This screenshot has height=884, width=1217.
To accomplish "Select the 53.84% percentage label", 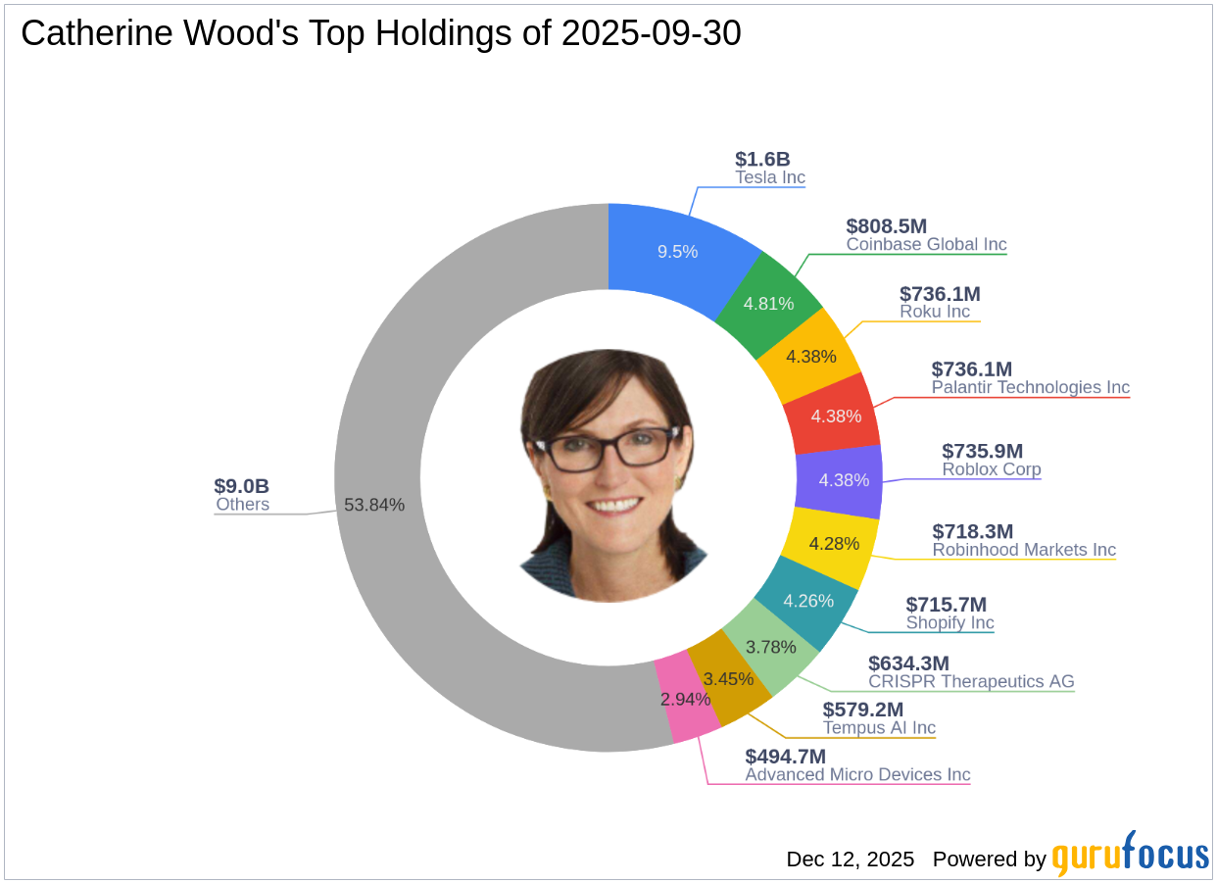I will click(374, 506).
